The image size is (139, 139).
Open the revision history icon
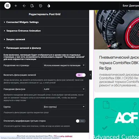(x=41, y=6)
